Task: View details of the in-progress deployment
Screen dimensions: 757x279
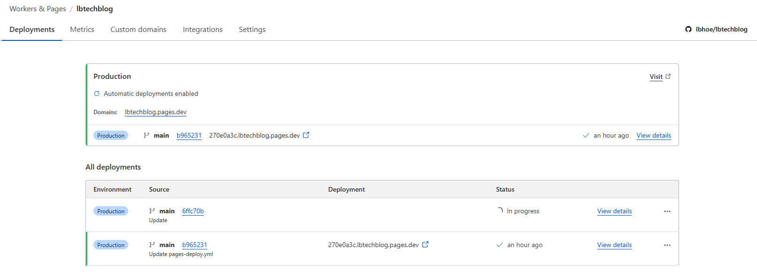Action: point(614,211)
